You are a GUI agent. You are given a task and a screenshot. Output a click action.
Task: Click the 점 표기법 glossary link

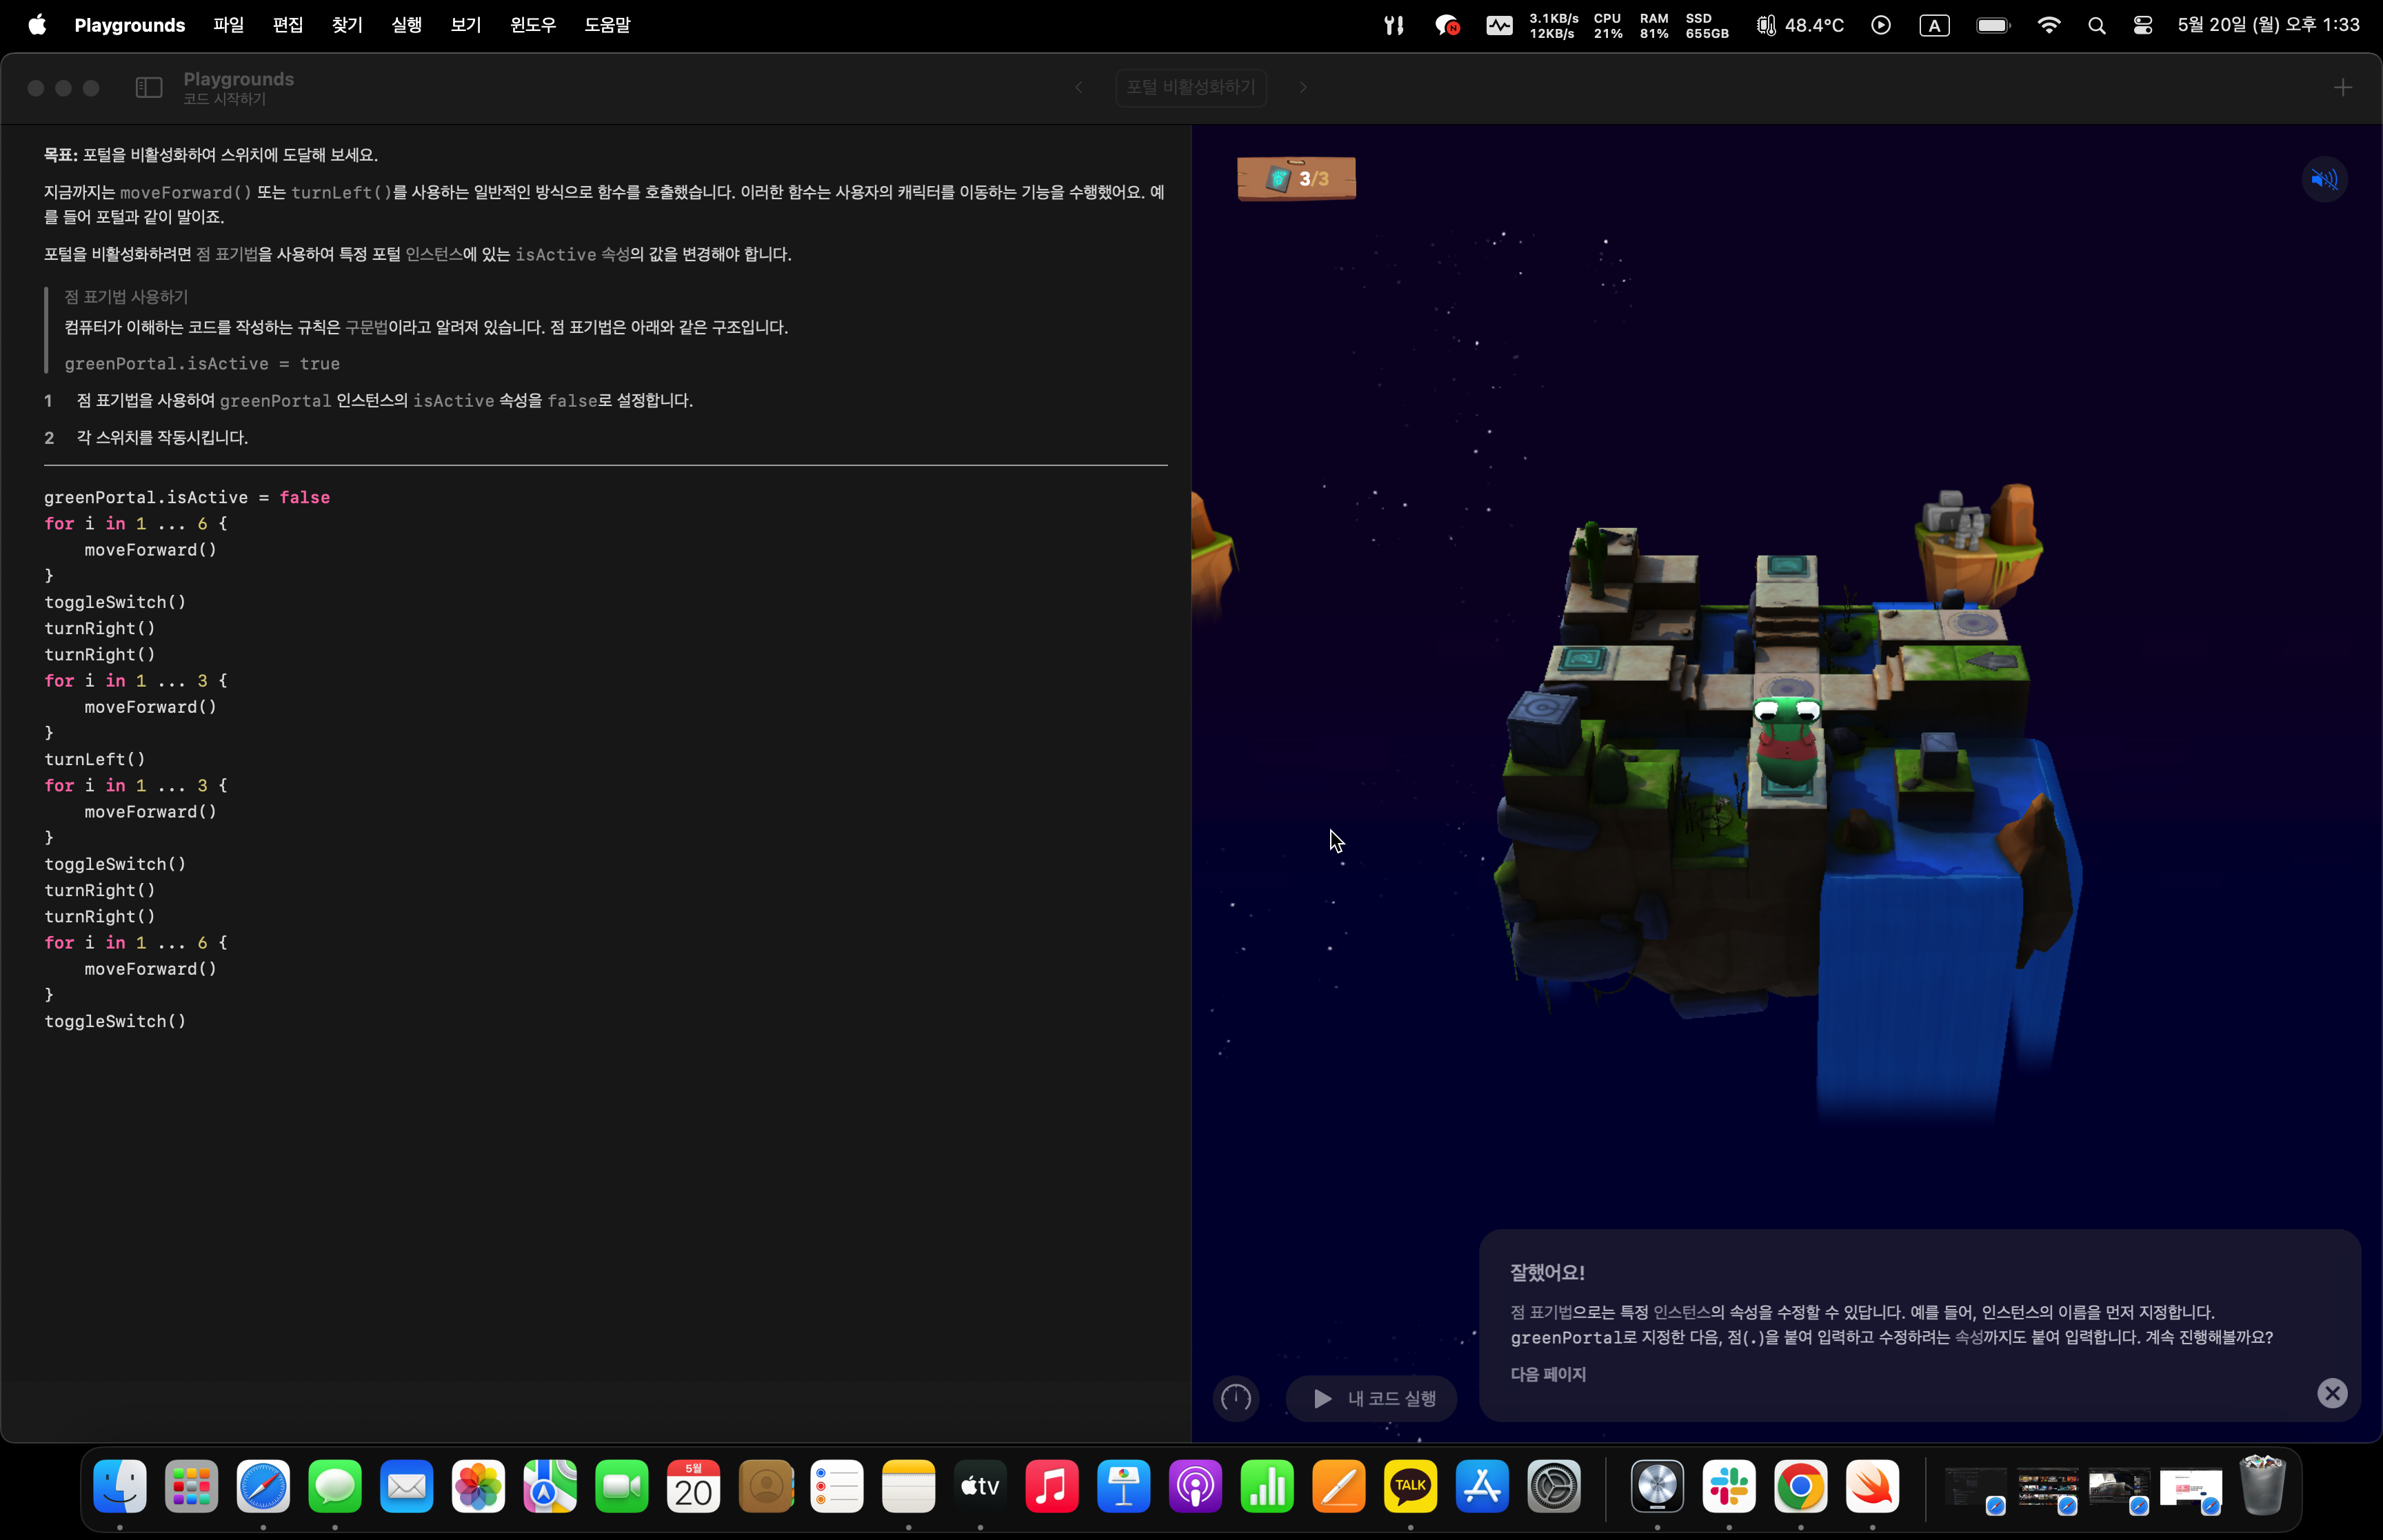pyautogui.click(x=227, y=254)
